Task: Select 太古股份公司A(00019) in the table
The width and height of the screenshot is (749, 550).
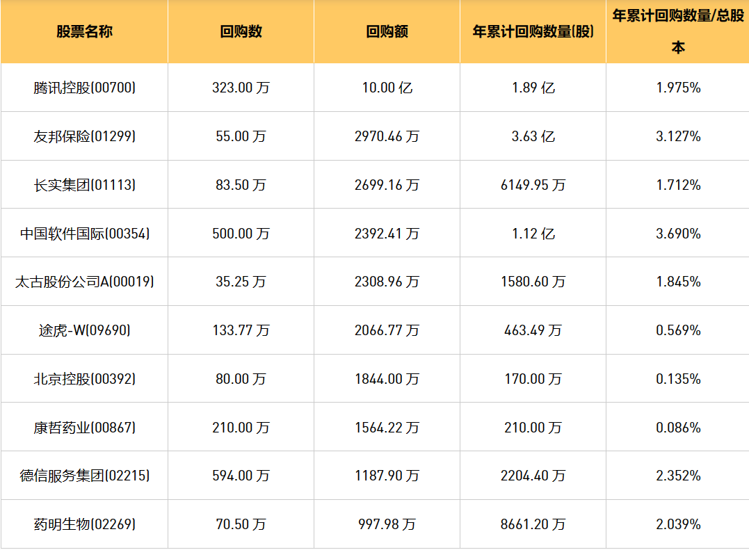Action: click(x=84, y=282)
